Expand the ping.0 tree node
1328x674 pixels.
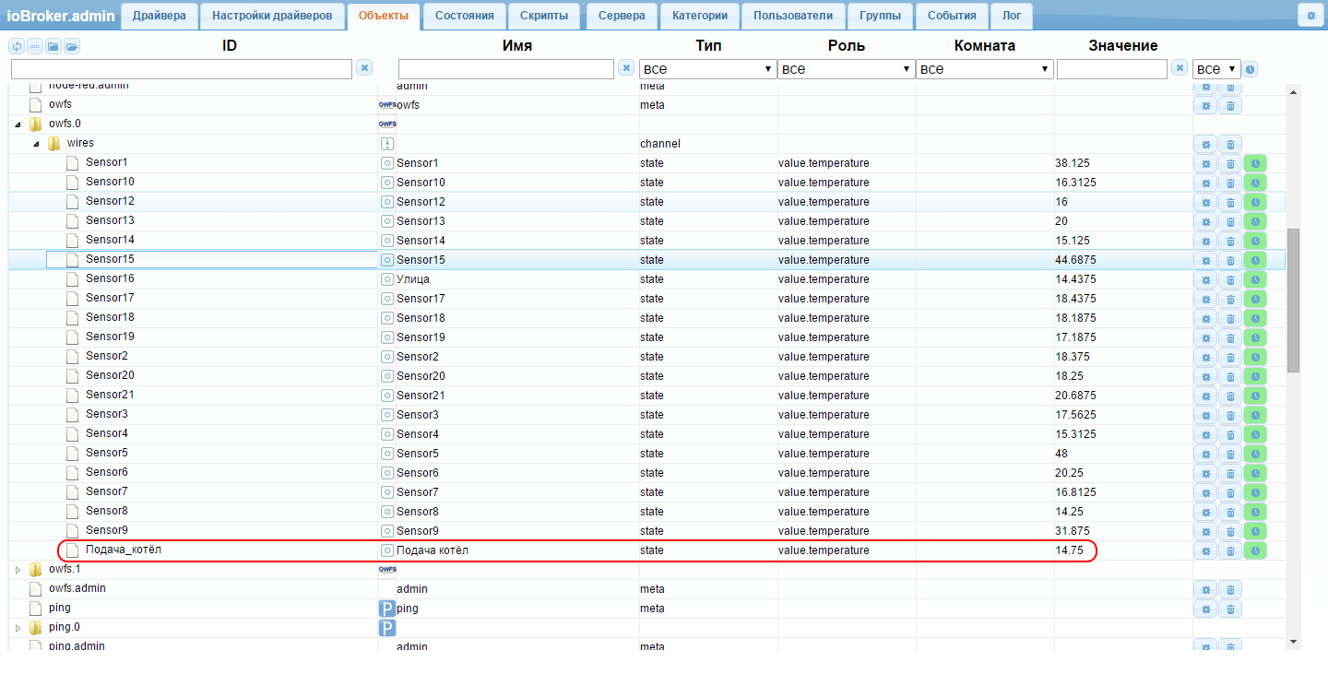coord(18,628)
